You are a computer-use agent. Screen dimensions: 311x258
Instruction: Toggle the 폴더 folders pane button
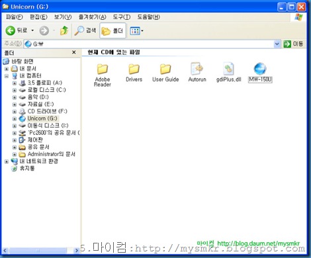click(x=112, y=30)
